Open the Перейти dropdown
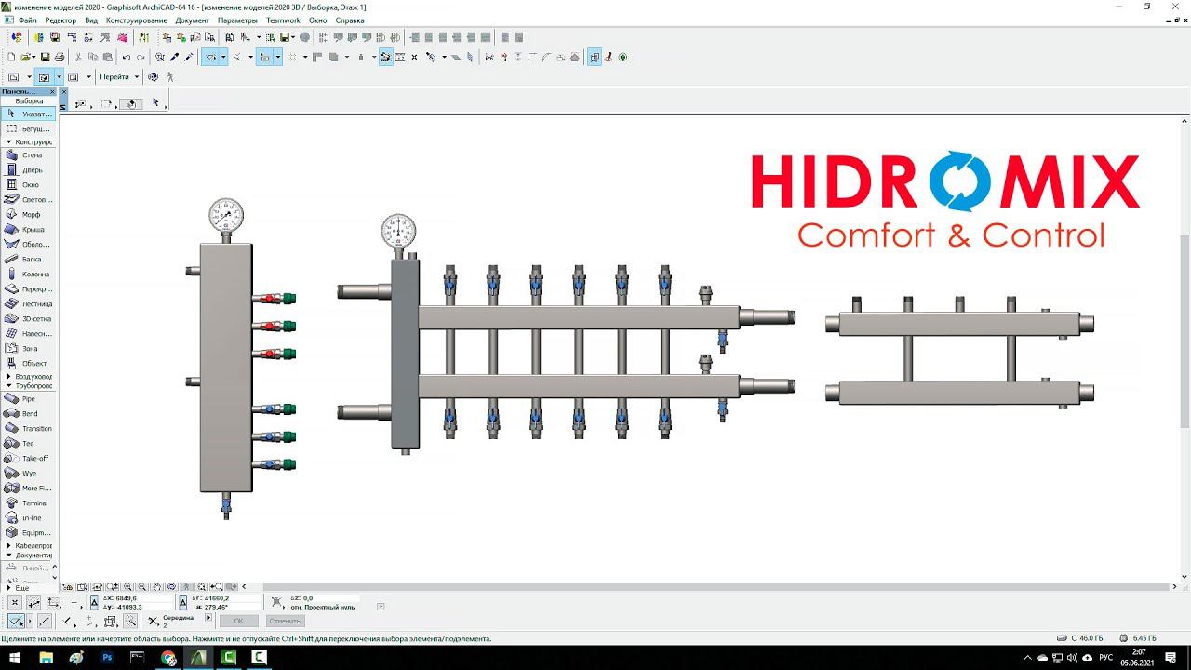1191x670 pixels. point(118,77)
